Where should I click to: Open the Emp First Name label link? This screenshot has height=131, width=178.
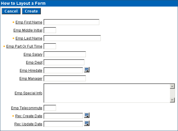pos(29,22)
